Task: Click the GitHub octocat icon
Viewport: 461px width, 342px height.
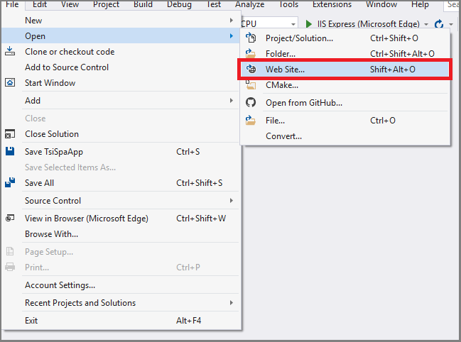Action: click(251, 102)
